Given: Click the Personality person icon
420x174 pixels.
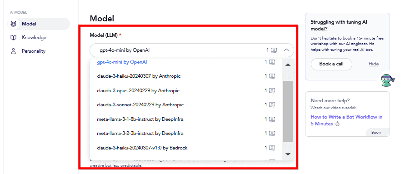Looking at the screenshot, I should [x=13, y=51].
